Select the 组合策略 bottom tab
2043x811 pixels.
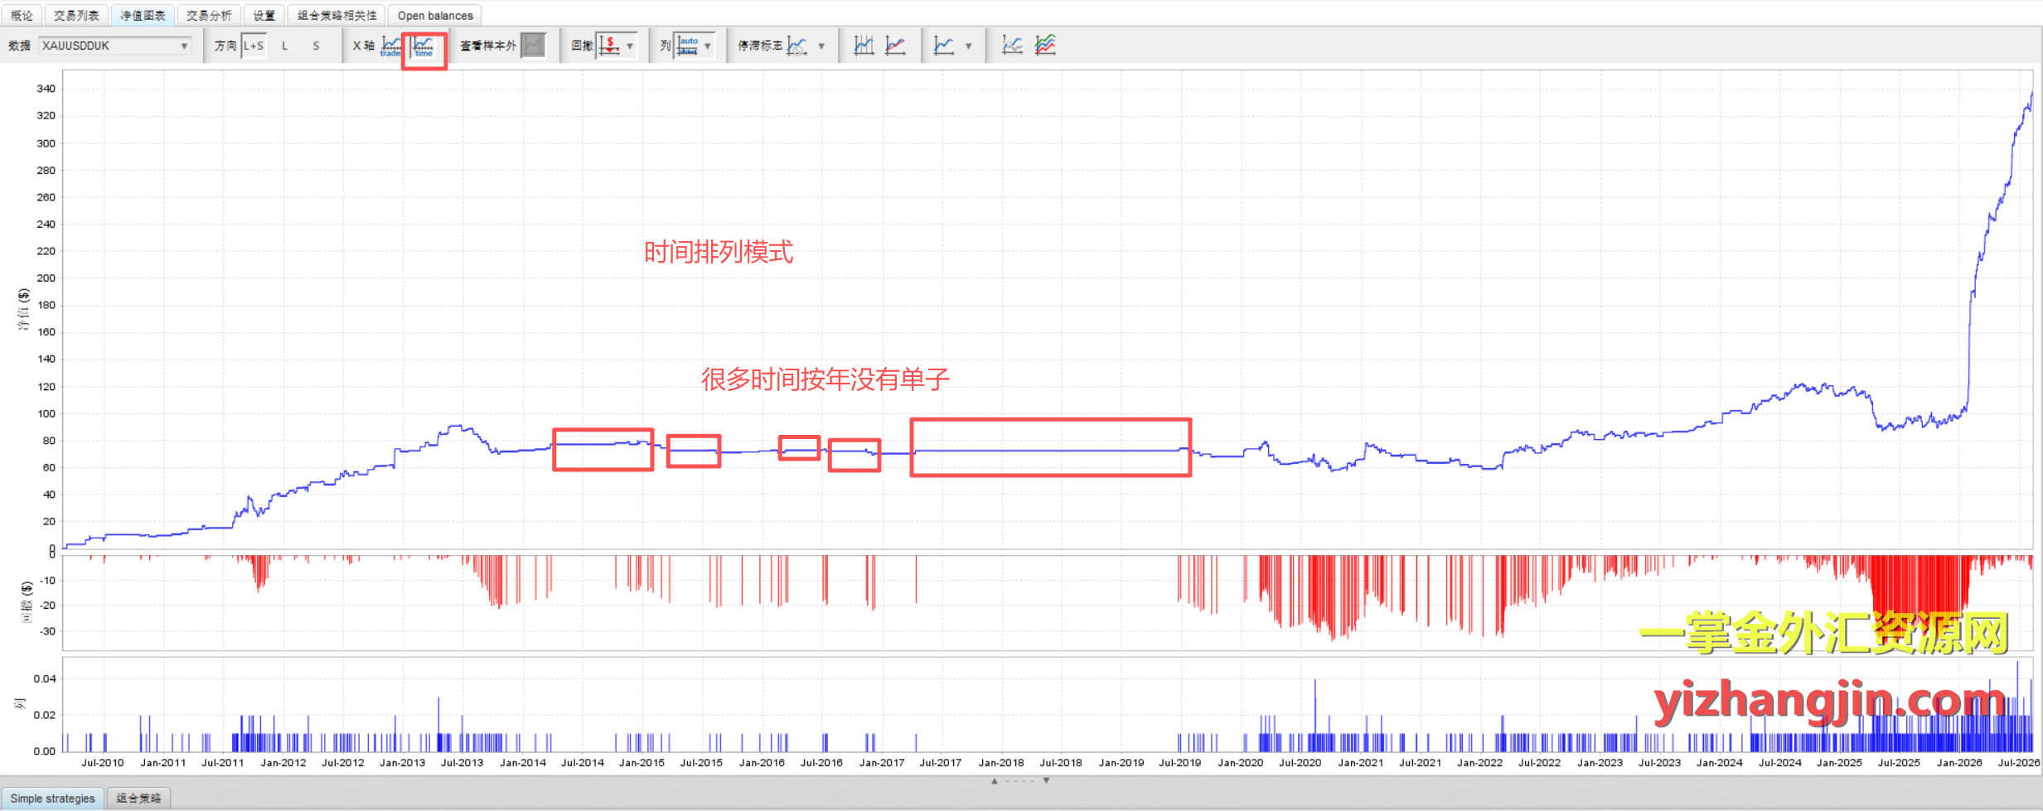[x=138, y=799]
